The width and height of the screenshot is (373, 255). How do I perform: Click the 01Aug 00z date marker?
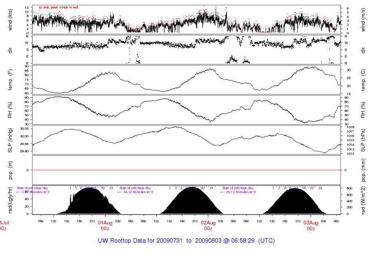pos(105,225)
